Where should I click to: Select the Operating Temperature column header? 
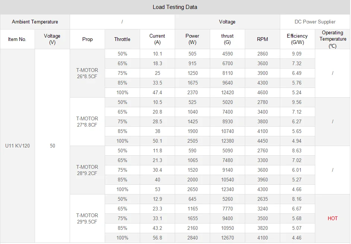333,39
